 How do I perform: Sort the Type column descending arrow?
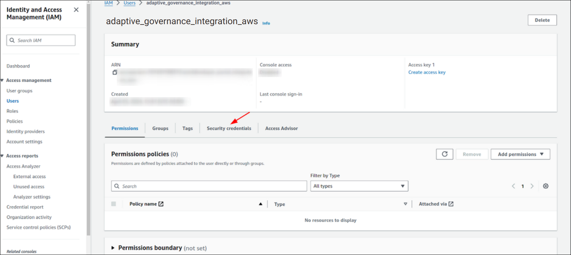(x=405, y=204)
